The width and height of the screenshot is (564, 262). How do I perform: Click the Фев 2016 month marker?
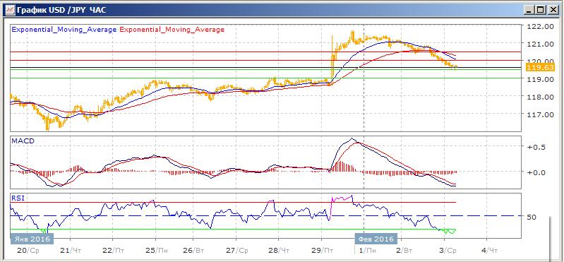376,239
